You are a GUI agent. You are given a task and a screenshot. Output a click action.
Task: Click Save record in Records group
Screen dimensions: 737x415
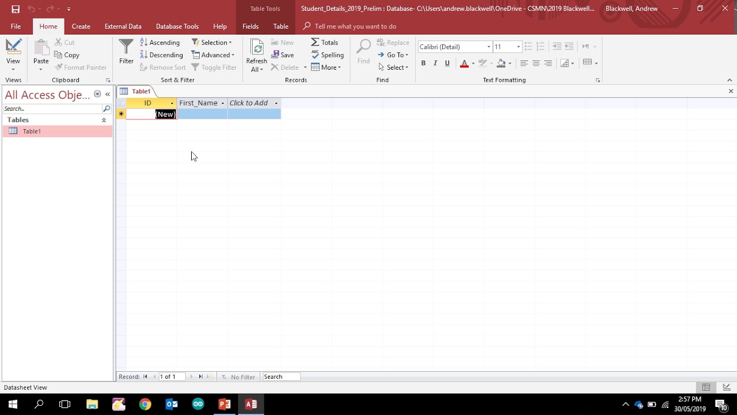[x=283, y=55]
